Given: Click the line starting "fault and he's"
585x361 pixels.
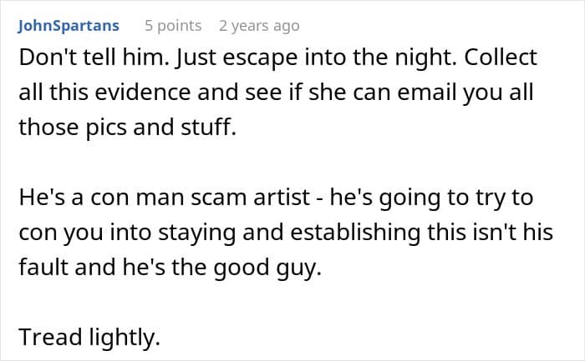Looking at the screenshot, I should 170,268.
